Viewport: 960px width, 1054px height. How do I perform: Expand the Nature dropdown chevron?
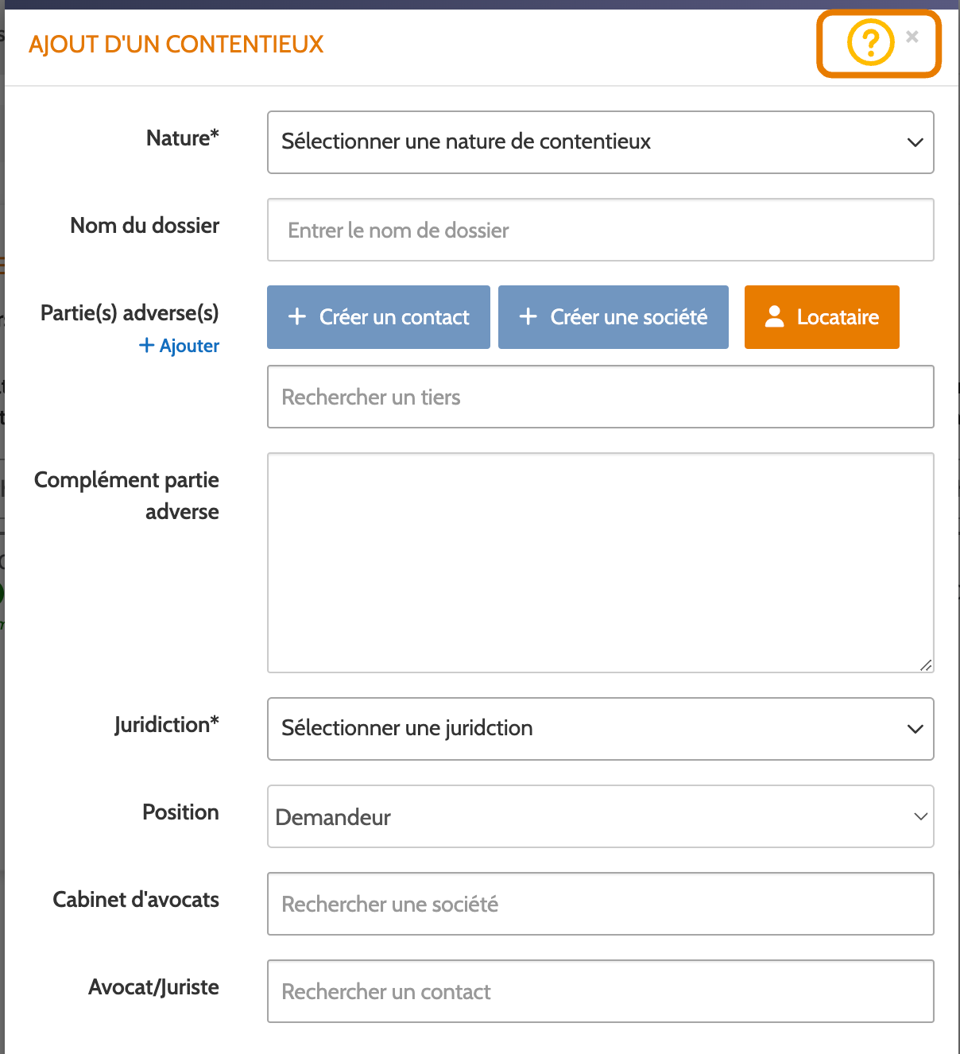click(915, 142)
